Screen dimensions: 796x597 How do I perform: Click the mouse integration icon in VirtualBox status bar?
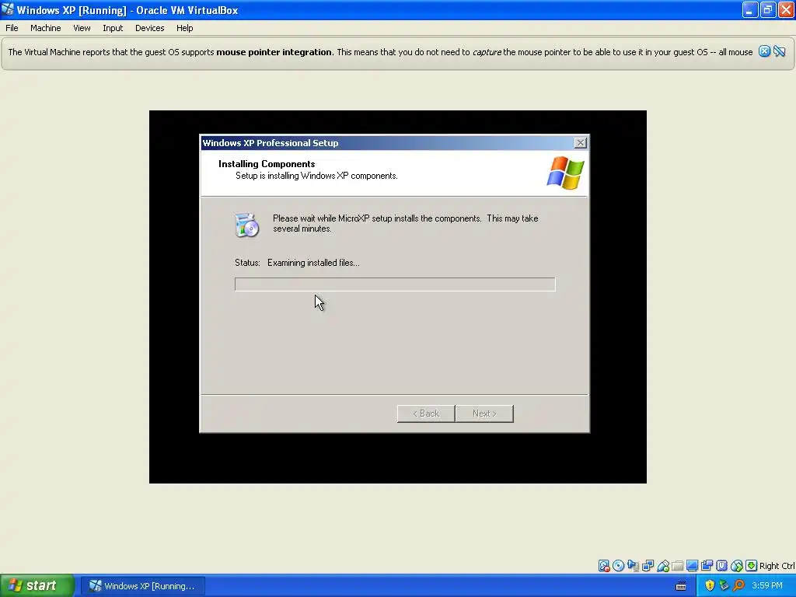click(737, 566)
